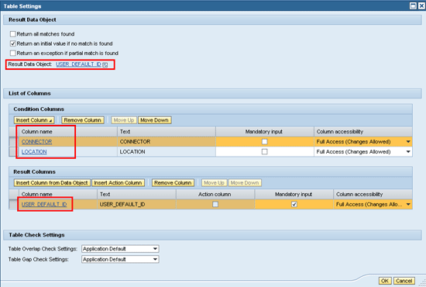The height and width of the screenshot is (287, 426).
Task: Open USER_DEFAULT_ID link in Result Columns
Action: click(x=44, y=204)
